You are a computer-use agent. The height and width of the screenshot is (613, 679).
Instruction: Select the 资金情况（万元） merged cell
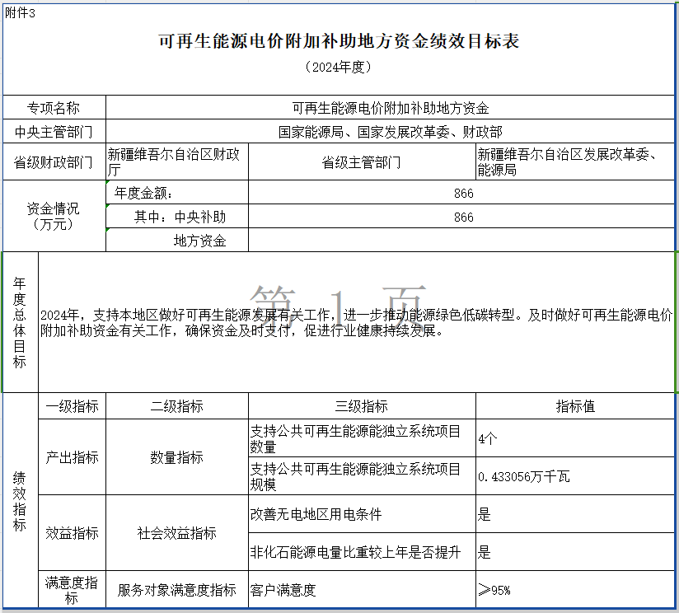[x=54, y=216]
